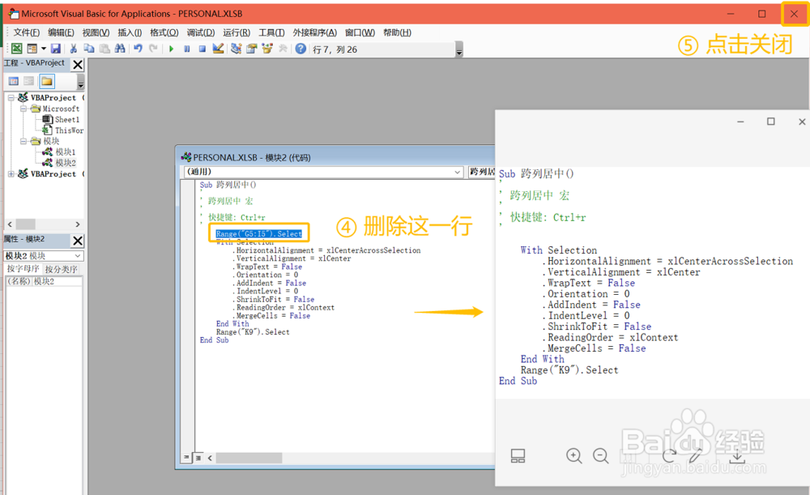Click the project tree left scroll arrow
This screenshot has width=810, height=495.
click(9, 224)
